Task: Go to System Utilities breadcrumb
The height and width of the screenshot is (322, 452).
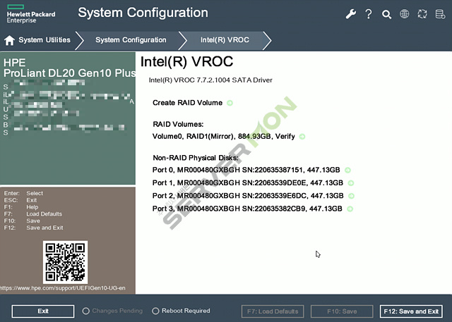Action: pos(44,40)
